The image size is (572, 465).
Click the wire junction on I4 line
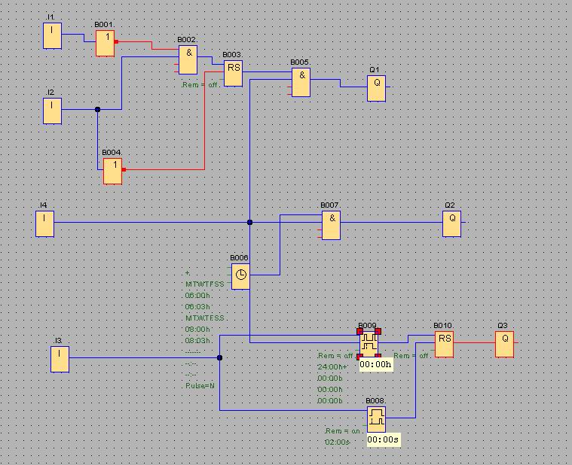250,222
